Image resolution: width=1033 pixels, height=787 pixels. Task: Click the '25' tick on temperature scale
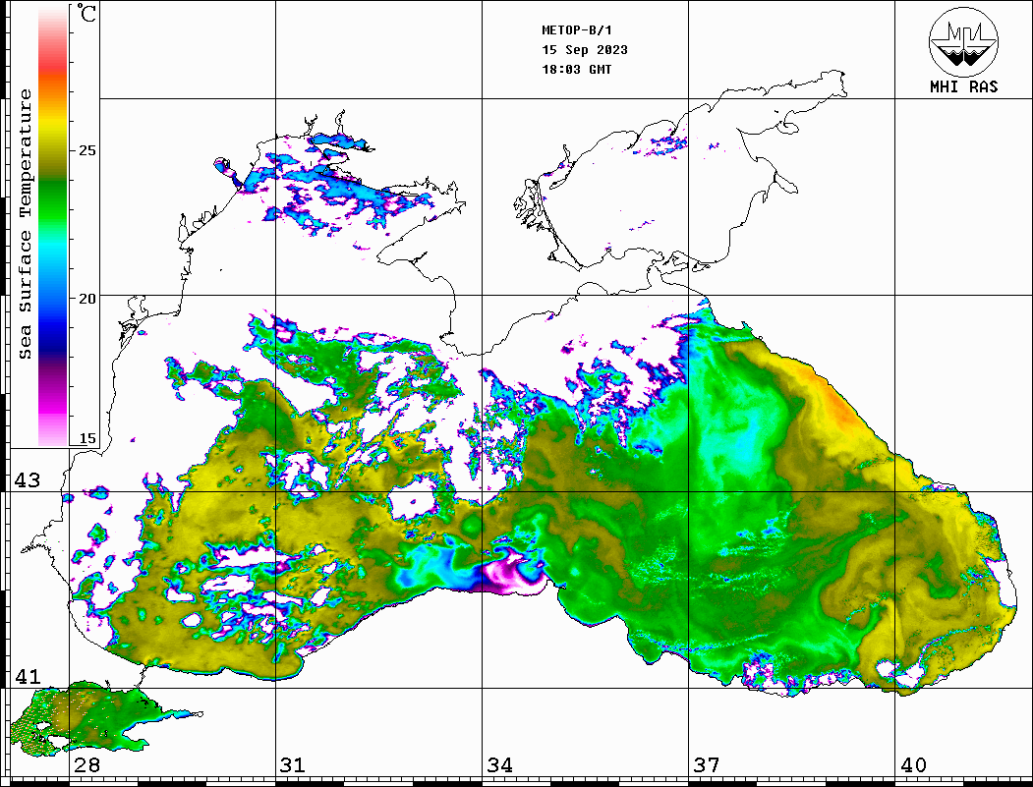point(86,150)
